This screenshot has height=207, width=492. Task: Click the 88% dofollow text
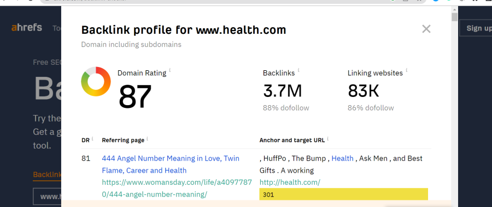tap(286, 108)
